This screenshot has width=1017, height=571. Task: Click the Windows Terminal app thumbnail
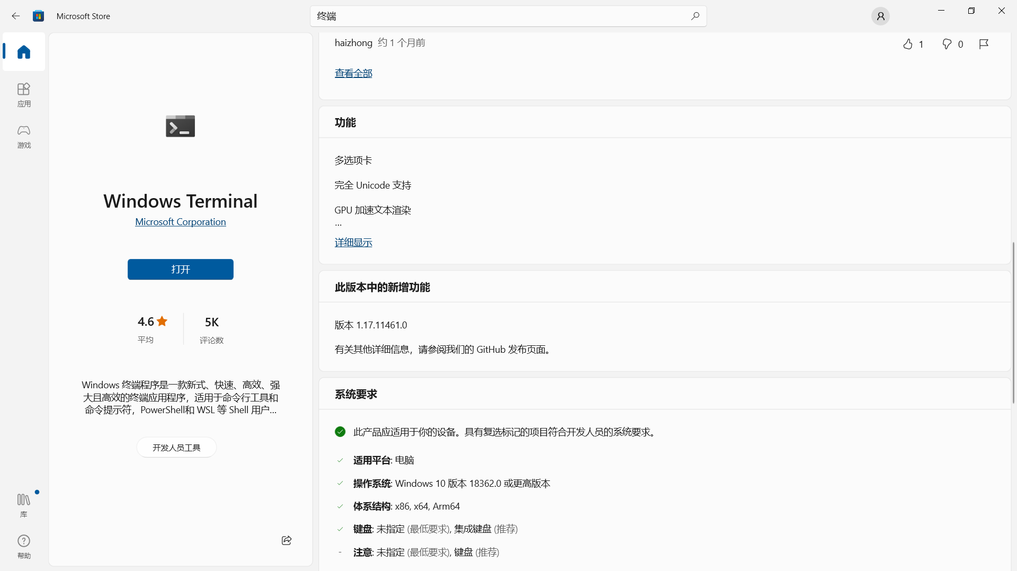click(180, 126)
